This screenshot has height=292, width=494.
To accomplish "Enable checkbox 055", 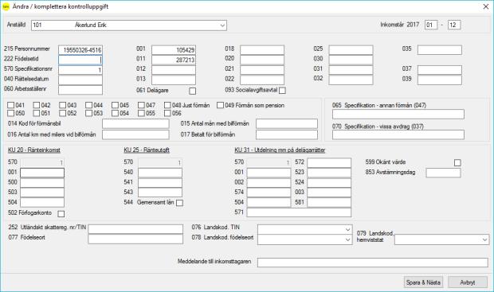I will tap(142, 113).
